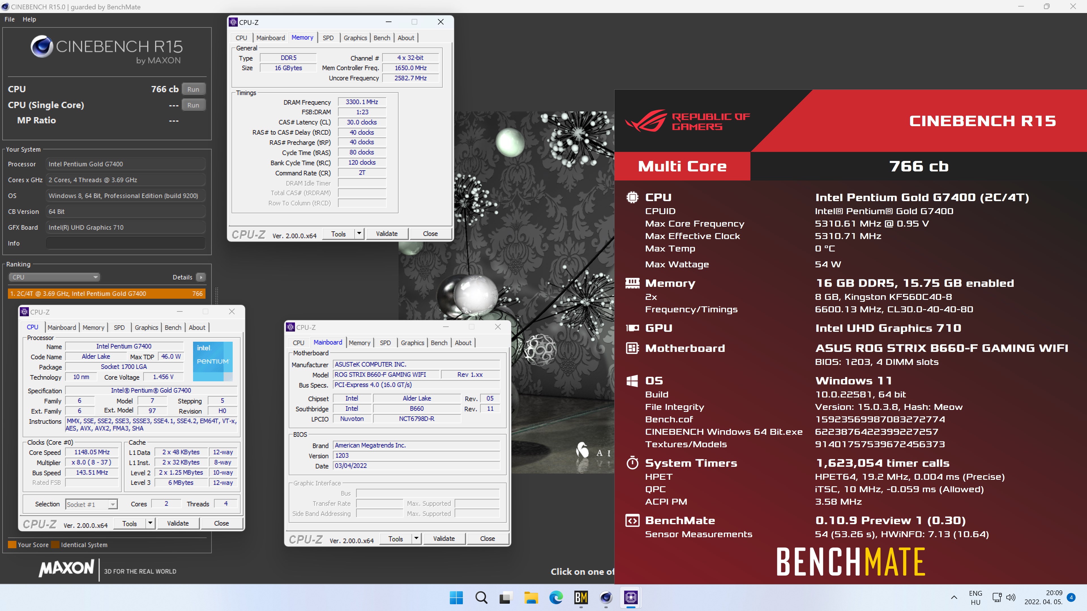Viewport: 1087px width, 611px height.
Task: Click Validate in CPU tab window
Action: (x=178, y=523)
